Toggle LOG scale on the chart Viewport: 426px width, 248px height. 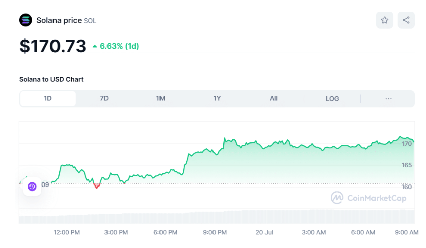click(332, 99)
